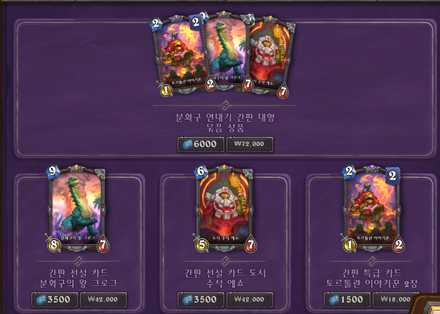Purchase the large bundle for ₩72,000
The height and width of the screenshot is (314, 440).
click(x=250, y=144)
